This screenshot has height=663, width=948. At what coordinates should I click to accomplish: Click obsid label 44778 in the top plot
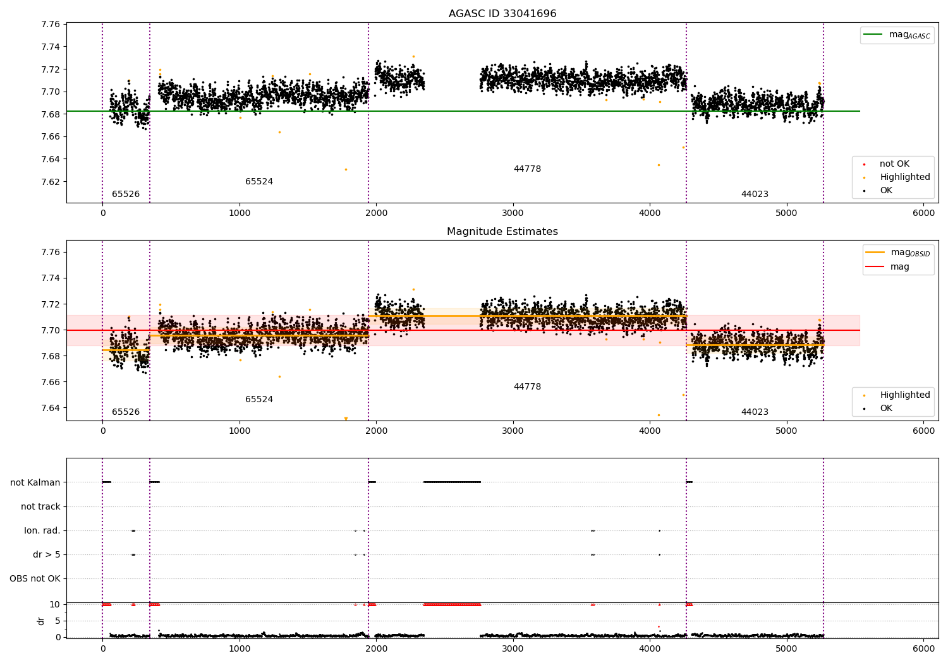527,169
